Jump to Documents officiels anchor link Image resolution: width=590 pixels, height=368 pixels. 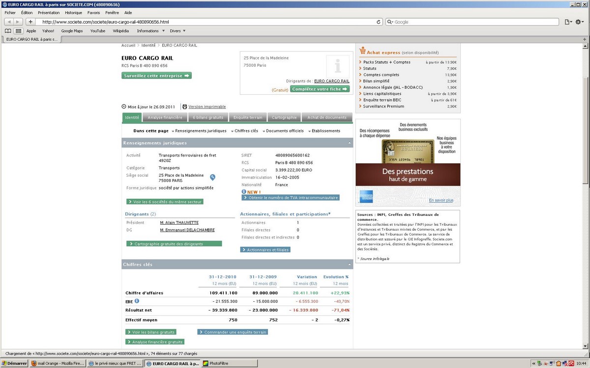pos(285,131)
